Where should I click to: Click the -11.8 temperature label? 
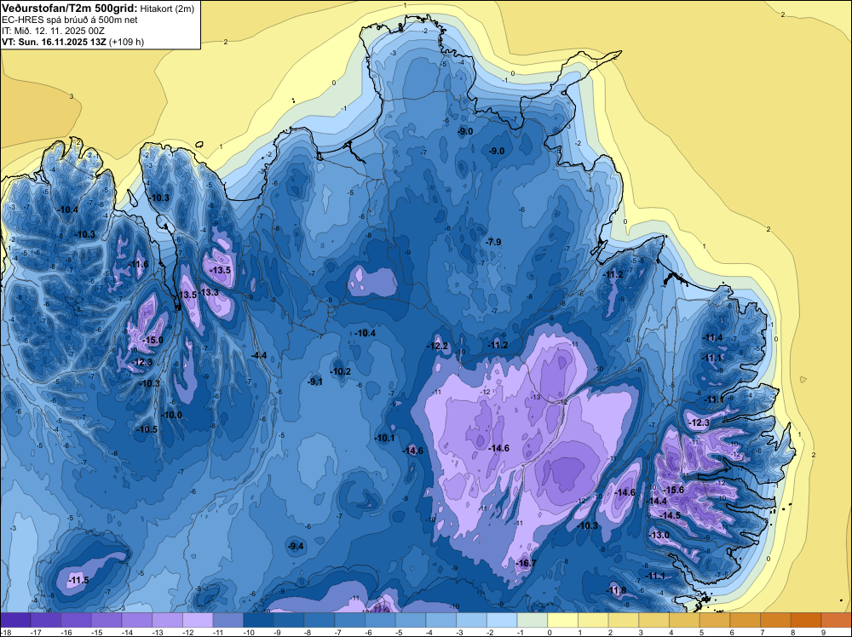[616, 591]
